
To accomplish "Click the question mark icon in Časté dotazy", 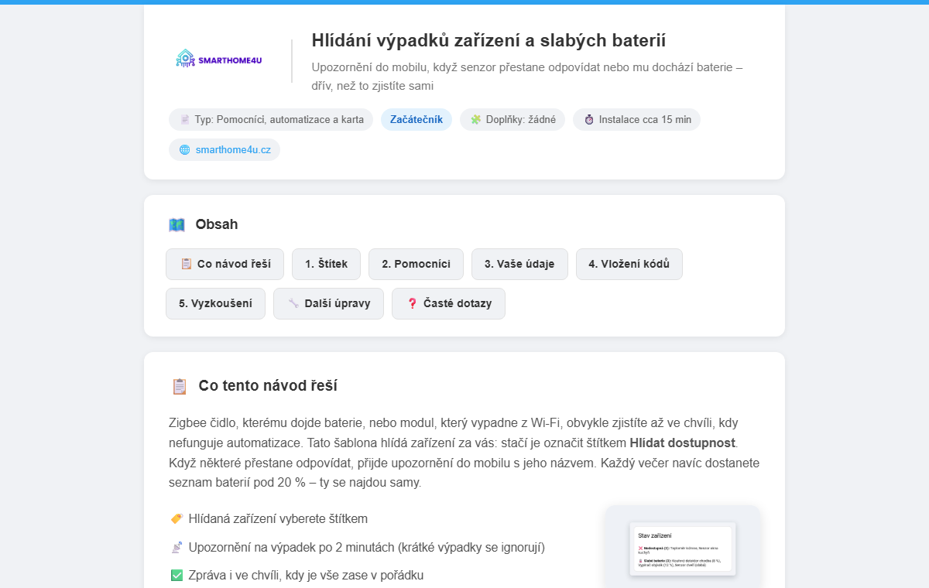I will tap(412, 303).
